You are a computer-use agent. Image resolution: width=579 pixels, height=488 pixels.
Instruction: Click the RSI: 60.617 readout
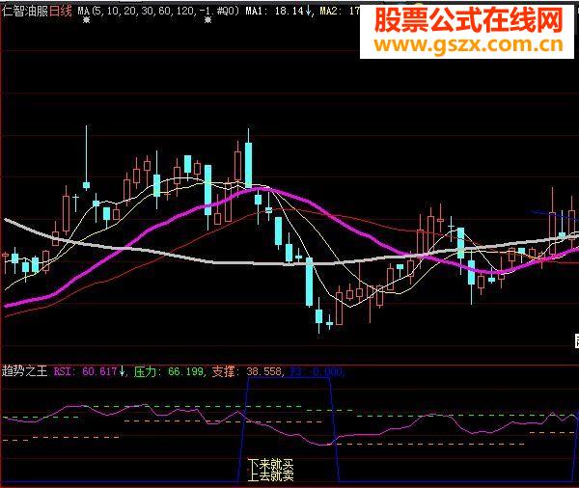coord(85,371)
